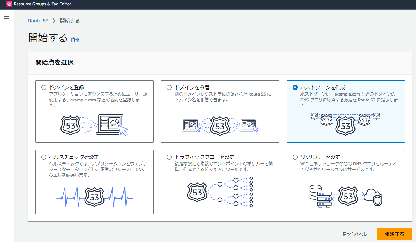
Task: Open Resource Groups & Tag Editor title
Action: pyautogui.click(x=42, y=4)
